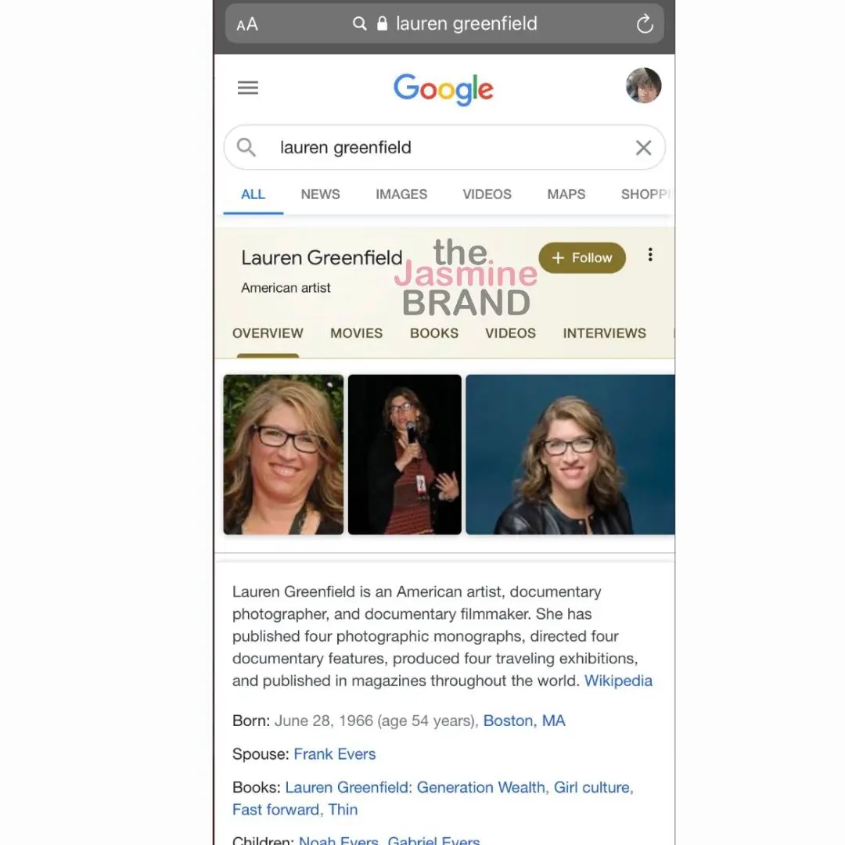Viewport: 845px width, 845px height.
Task: Follow Lauren Greenfield
Action: coord(582,257)
